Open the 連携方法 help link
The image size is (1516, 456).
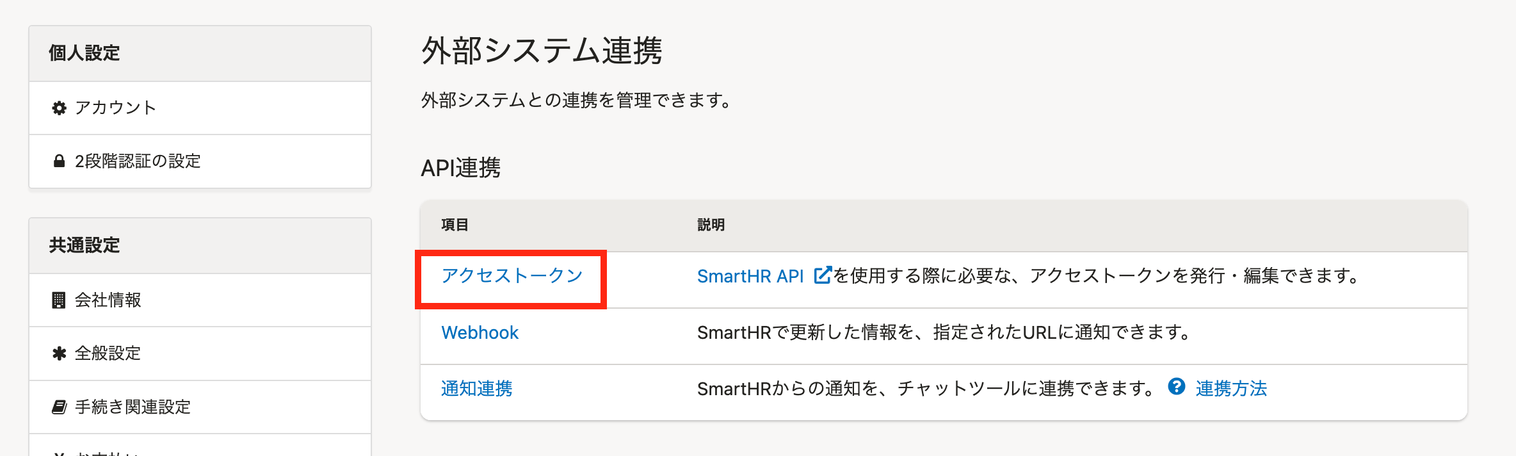tap(1231, 389)
